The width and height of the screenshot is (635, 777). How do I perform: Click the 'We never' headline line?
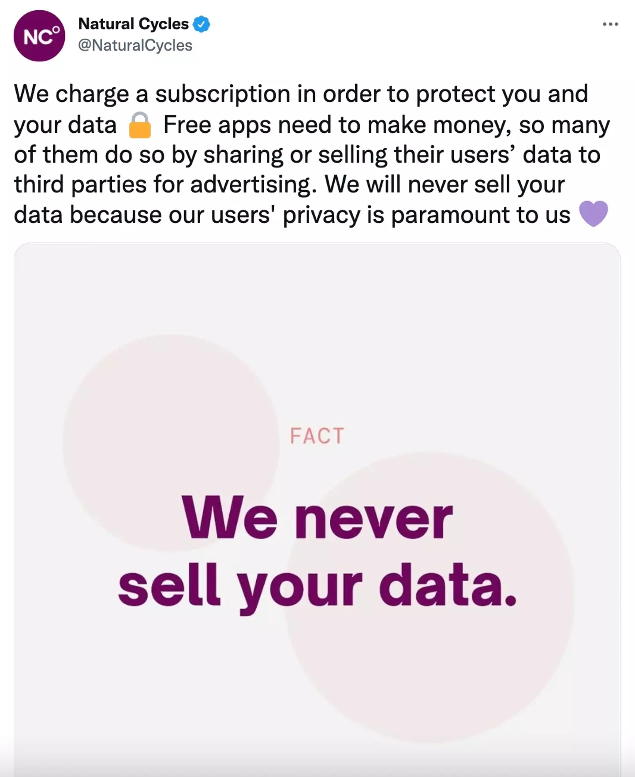pos(317,518)
